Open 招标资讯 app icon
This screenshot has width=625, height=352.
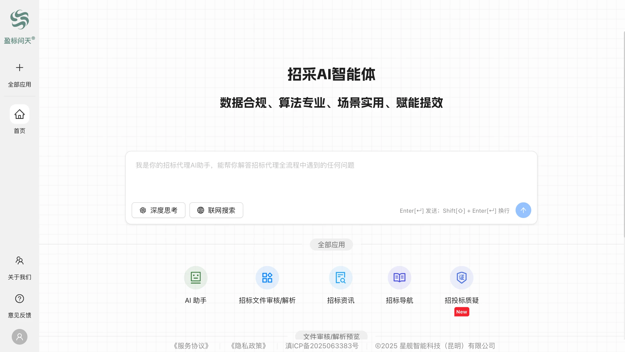pos(340,278)
